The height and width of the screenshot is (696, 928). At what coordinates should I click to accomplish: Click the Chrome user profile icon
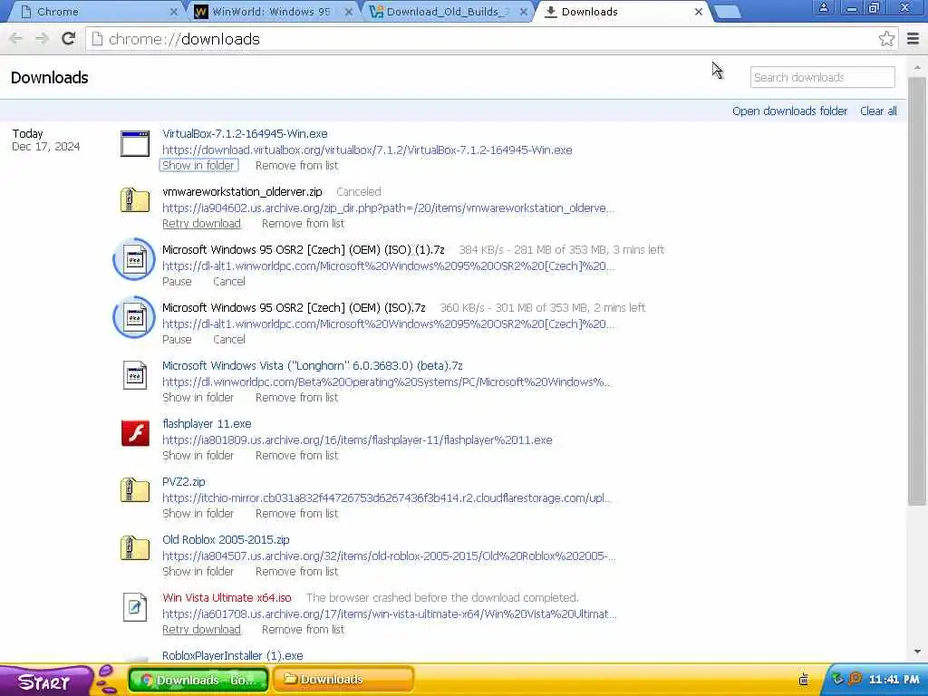pos(823,7)
